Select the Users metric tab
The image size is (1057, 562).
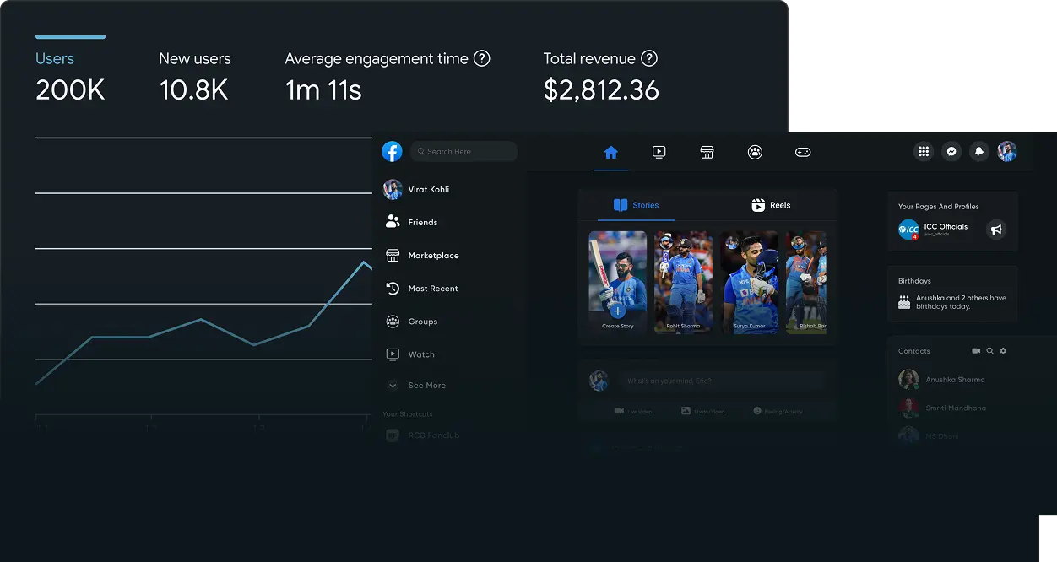point(55,58)
